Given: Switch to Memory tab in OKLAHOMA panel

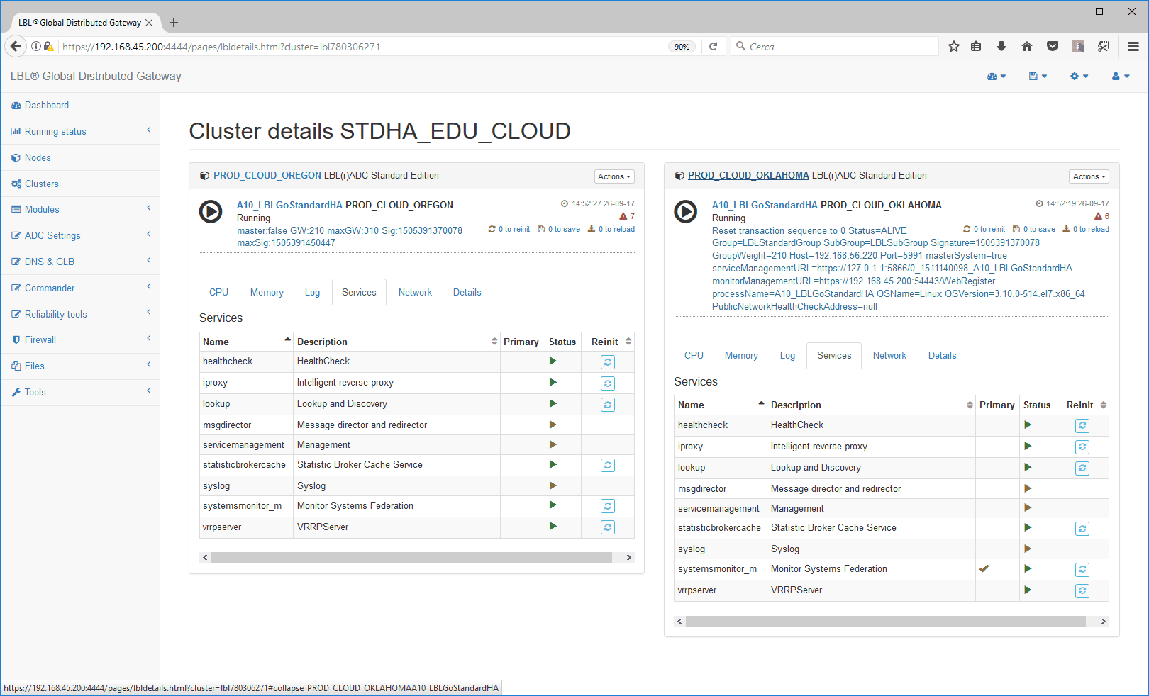Looking at the screenshot, I should pyautogui.click(x=741, y=355).
